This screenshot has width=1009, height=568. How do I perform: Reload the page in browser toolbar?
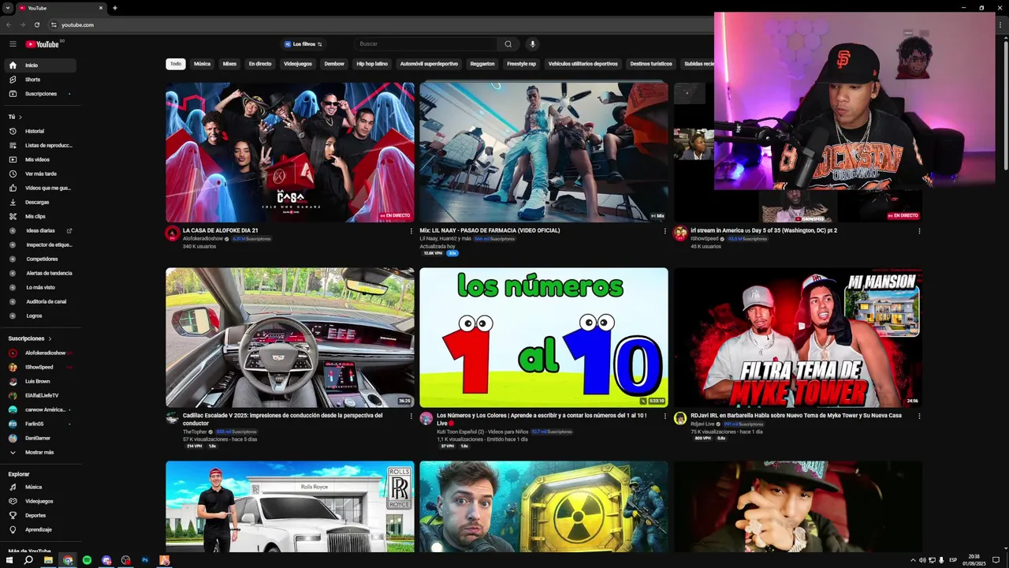[36, 24]
